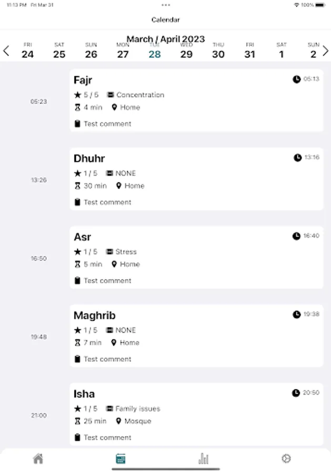The height and width of the screenshot is (473, 331).
Task: Click the location pin icon for Isha
Action: pos(118,421)
